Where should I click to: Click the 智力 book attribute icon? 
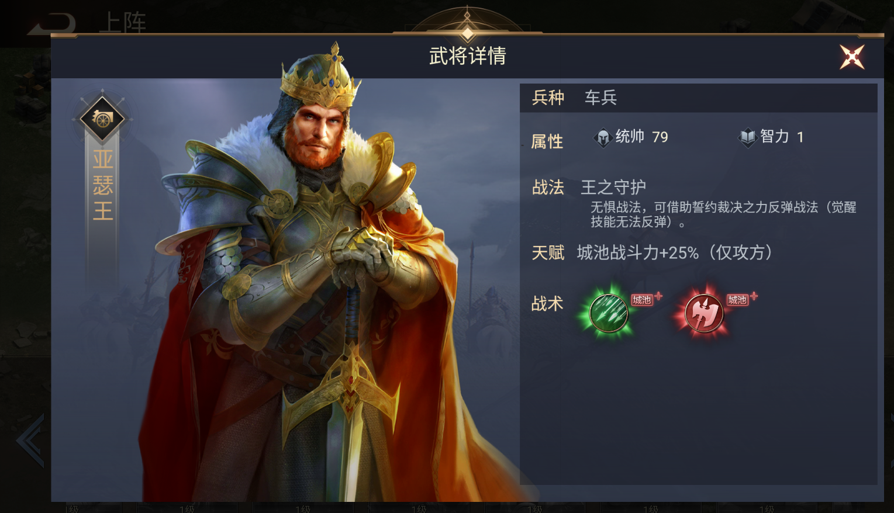pyautogui.click(x=747, y=138)
